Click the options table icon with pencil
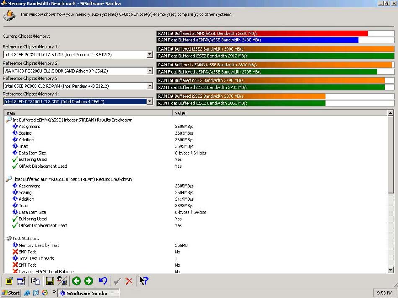This screenshot has width=398, height=298. tap(21, 281)
